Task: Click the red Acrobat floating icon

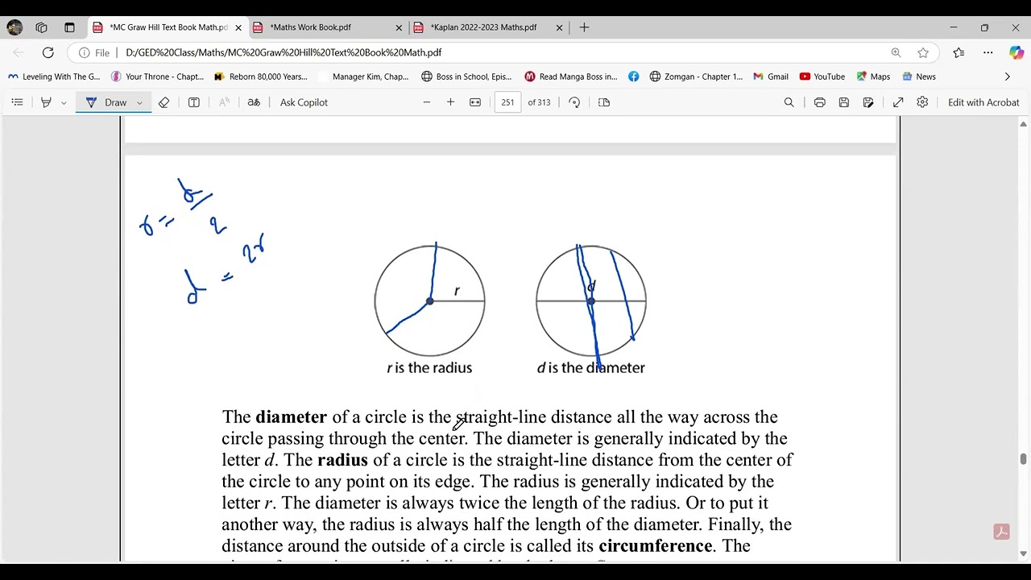Action: point(1002,532)
